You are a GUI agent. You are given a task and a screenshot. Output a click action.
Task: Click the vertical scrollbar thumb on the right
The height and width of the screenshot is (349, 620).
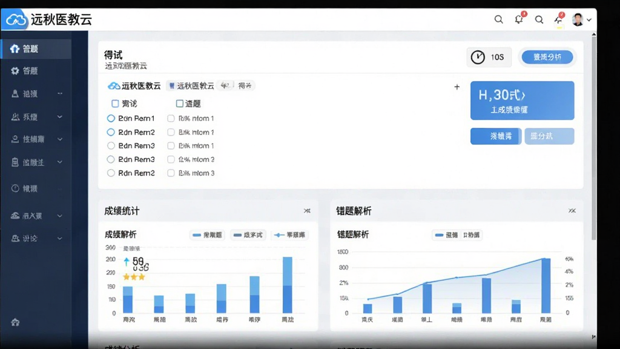tap(594, 139)
